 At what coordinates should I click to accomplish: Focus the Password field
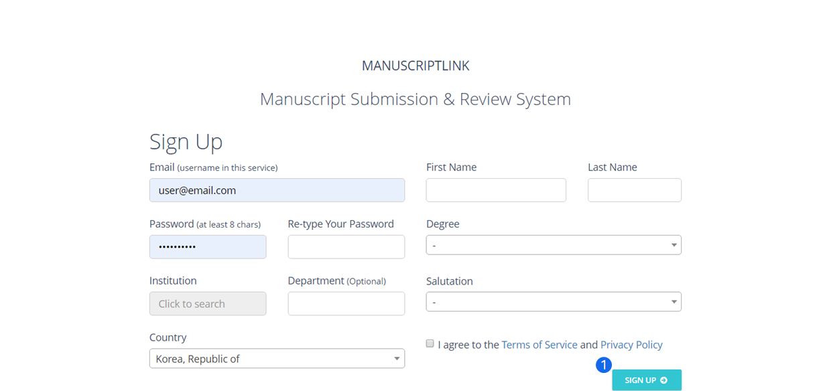click(208, 247)
